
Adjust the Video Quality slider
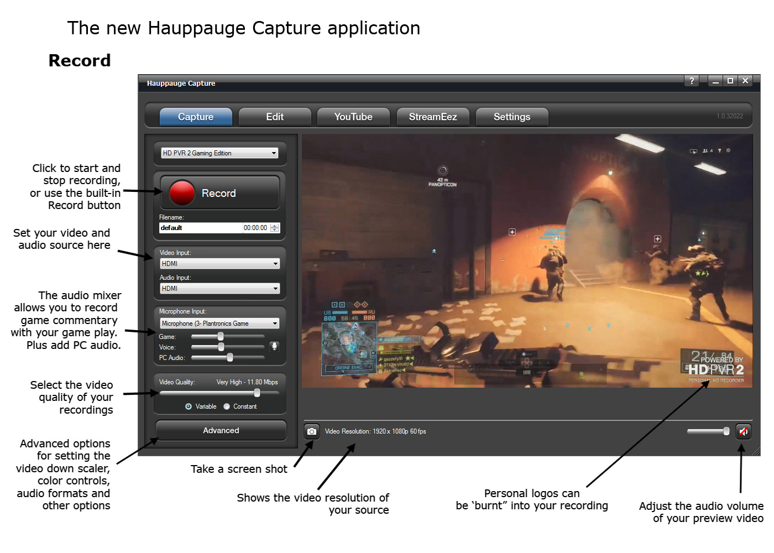click(257, 393)
